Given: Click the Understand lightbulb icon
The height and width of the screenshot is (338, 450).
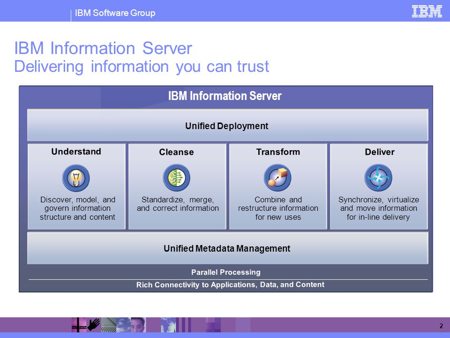Looking at the screenshot, I should click(76, 178).
